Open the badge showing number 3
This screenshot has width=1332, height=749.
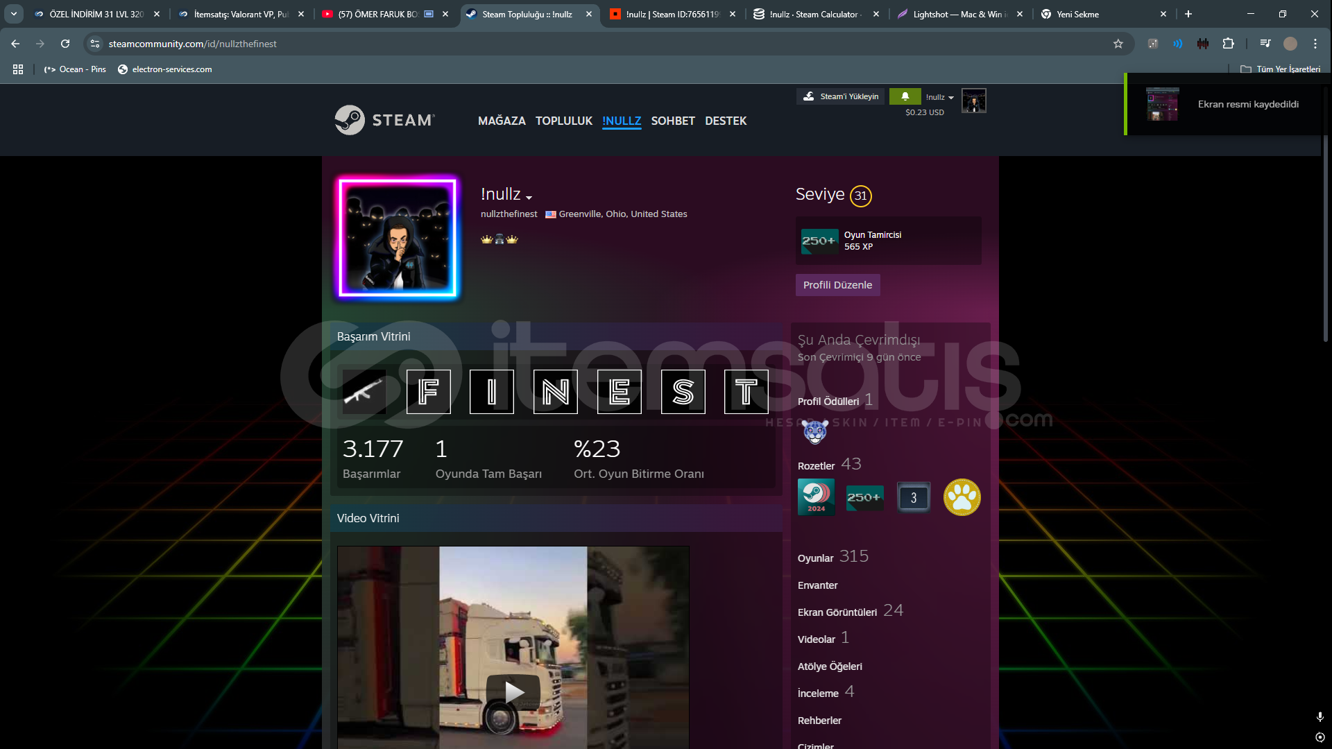click(914, 497)
